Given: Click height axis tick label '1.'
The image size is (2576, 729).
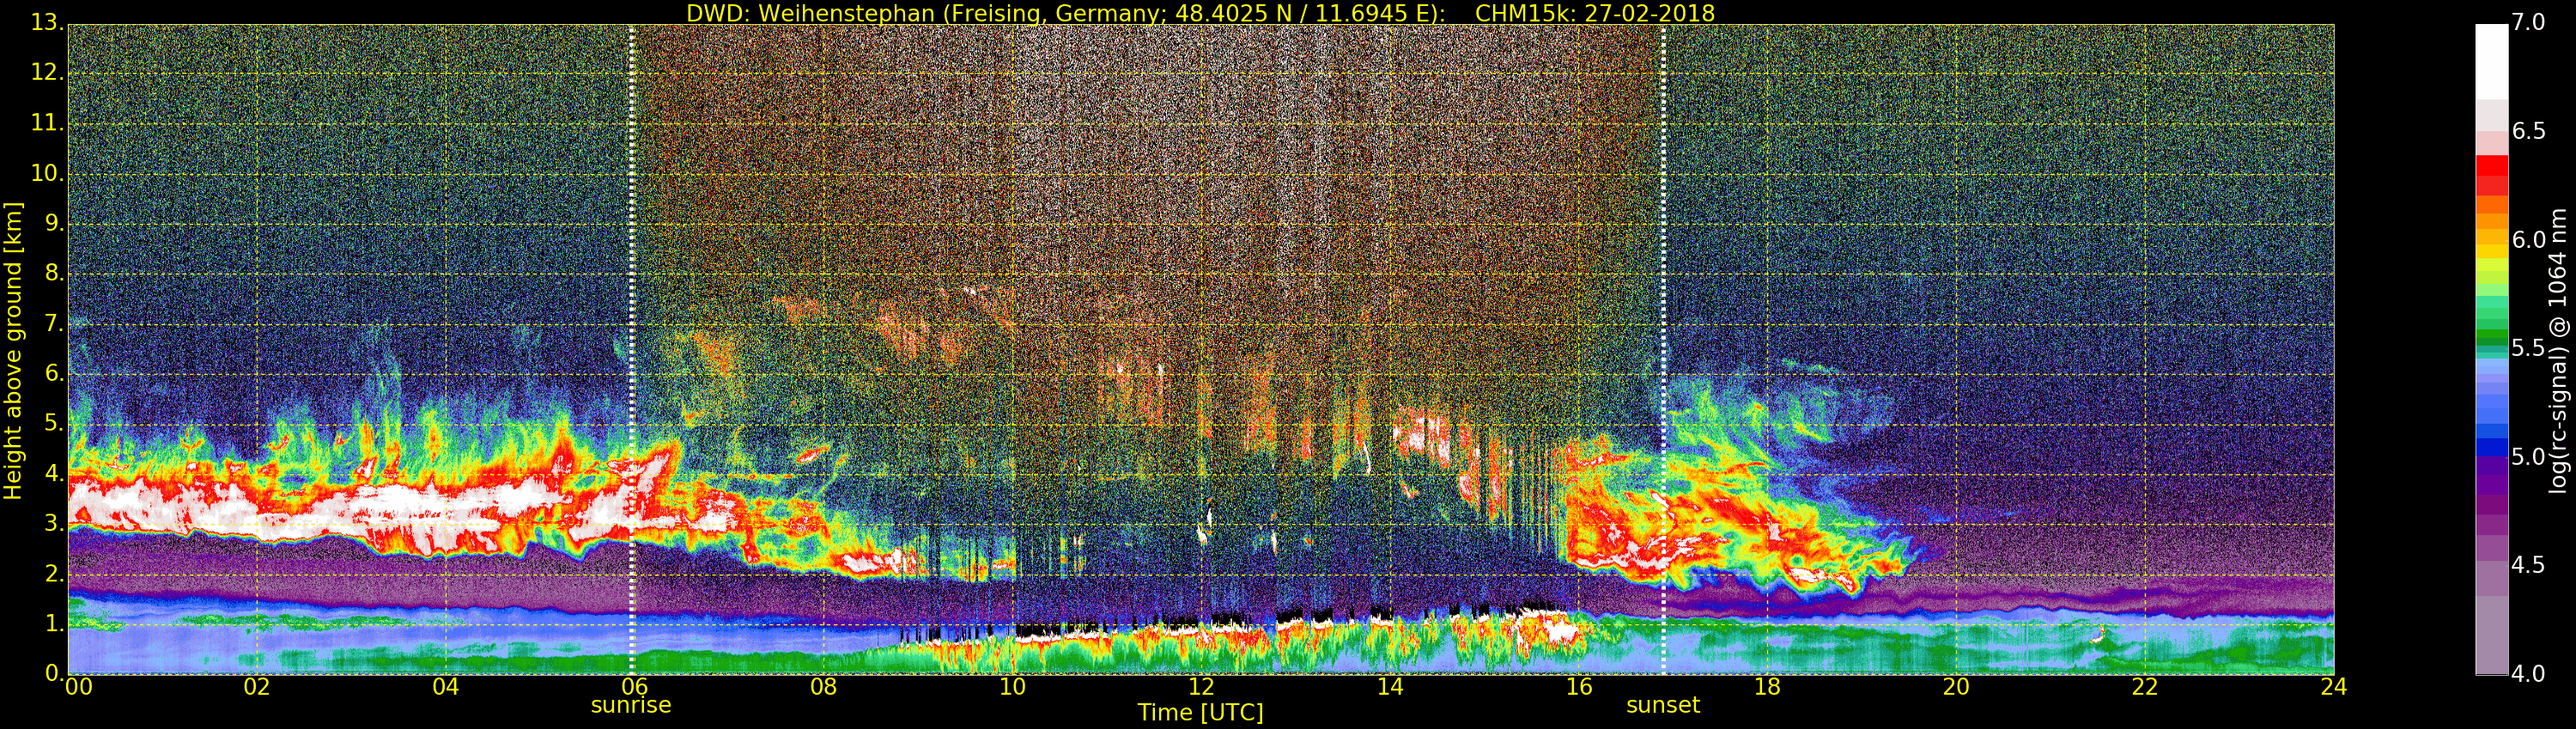Looking at the screenshot, I should tap(54, 624).
